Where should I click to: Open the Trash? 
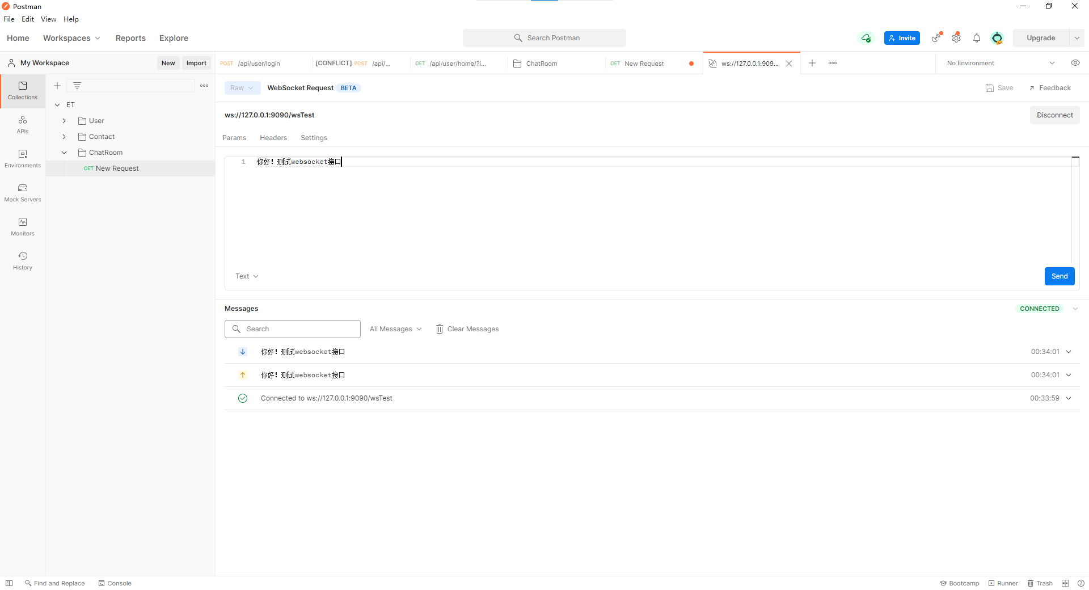pyautogui.click(x=1040, y=583)
